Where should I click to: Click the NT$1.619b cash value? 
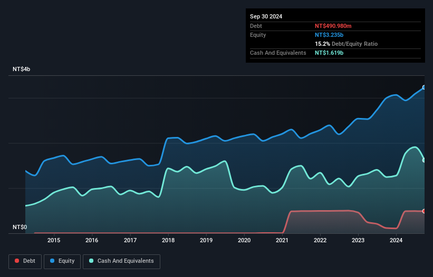pyautogui.click(x=329, y=53)
